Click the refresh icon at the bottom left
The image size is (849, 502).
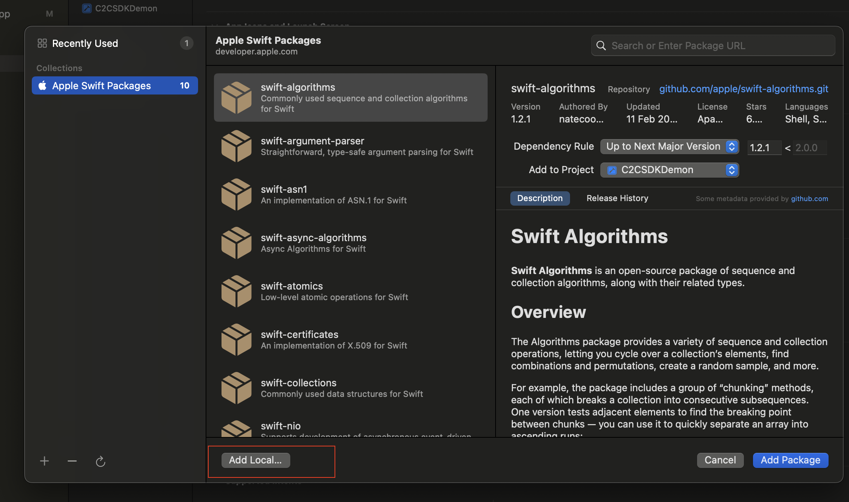pyautogui.click(x=100, y=461)
